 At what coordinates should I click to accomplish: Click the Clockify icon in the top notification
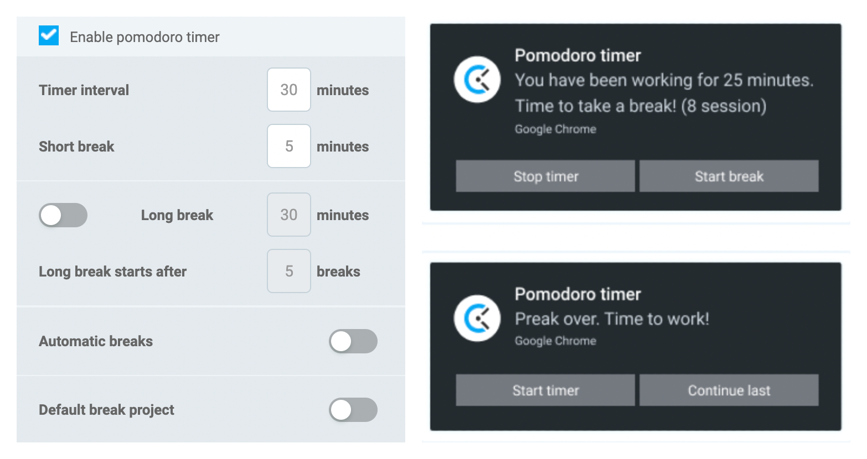tap(477, 80)
